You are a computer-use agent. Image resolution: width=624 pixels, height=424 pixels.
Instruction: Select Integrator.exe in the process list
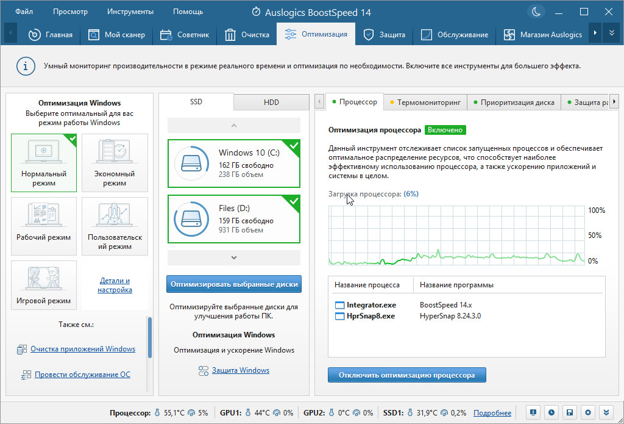tap(370, 304)
